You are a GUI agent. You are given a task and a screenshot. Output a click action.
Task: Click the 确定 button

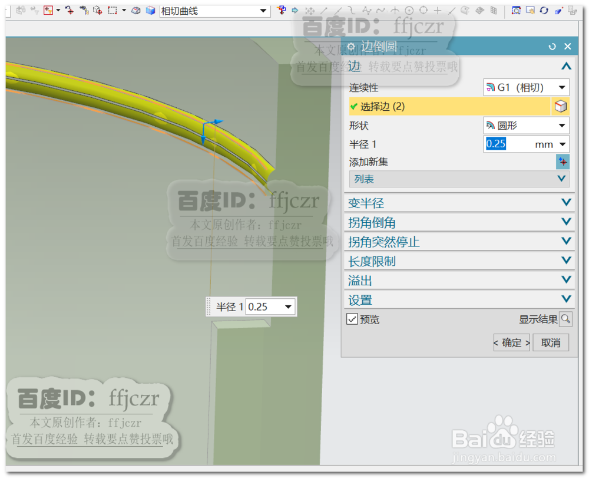(512, 342)
